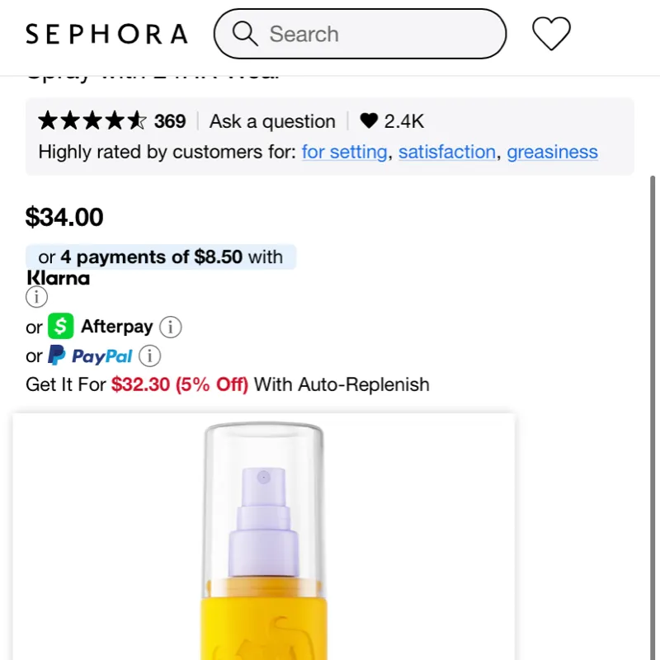Viewport: 660px width, 660px height.
Task: Click the search magnifier icon
Action: pos(245,34)
